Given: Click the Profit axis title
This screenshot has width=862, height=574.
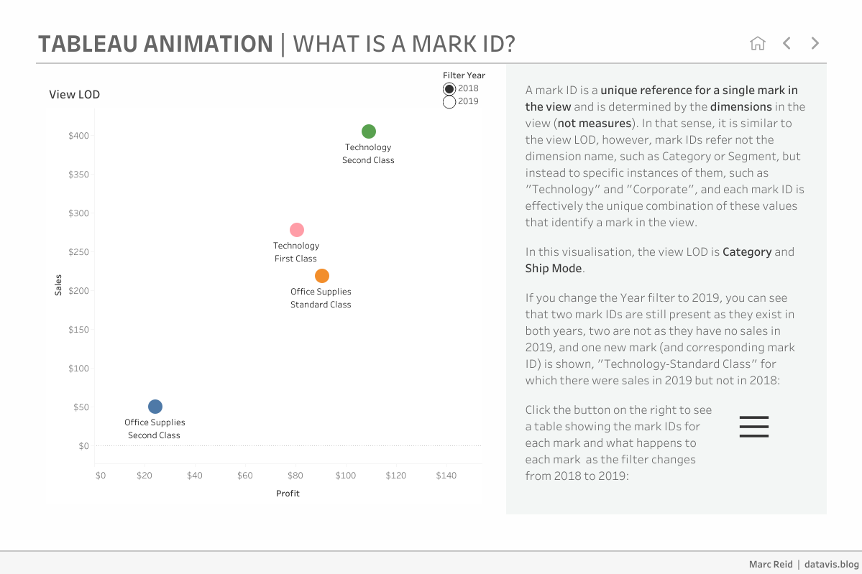Looking at the screenshot, I should point(288,494).
